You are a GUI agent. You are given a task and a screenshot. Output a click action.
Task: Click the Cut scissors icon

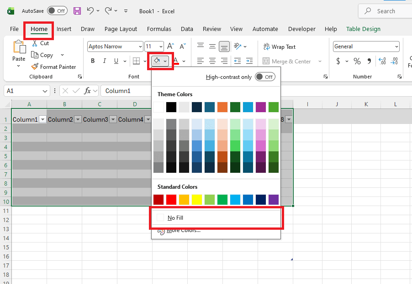[35, 43]
